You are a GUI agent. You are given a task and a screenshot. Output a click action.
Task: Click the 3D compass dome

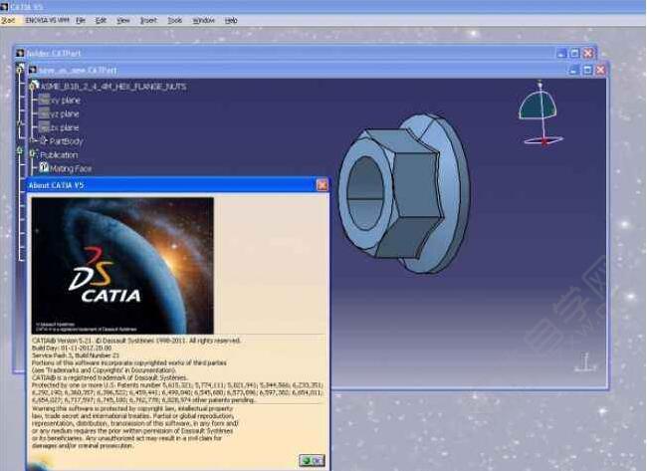tap(538, 106)
